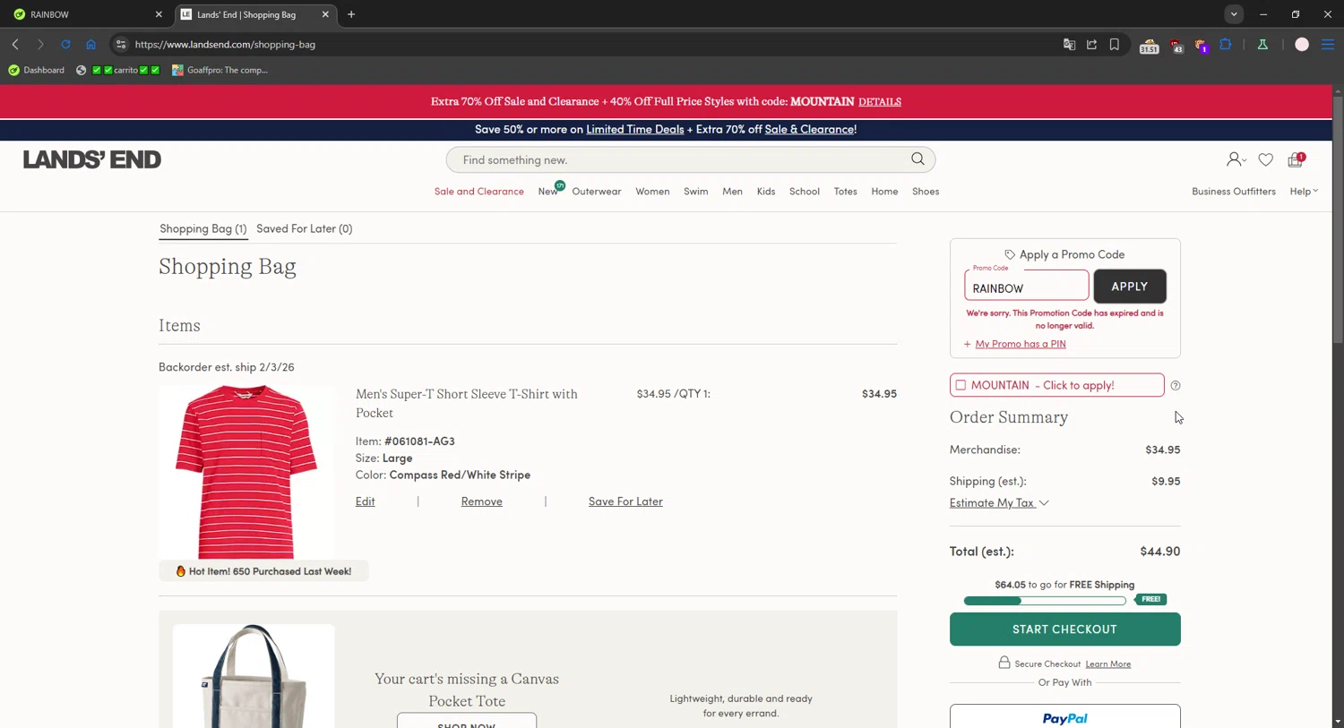Open the Women menu
This screenshot has height=728, width=1344.
652,191
